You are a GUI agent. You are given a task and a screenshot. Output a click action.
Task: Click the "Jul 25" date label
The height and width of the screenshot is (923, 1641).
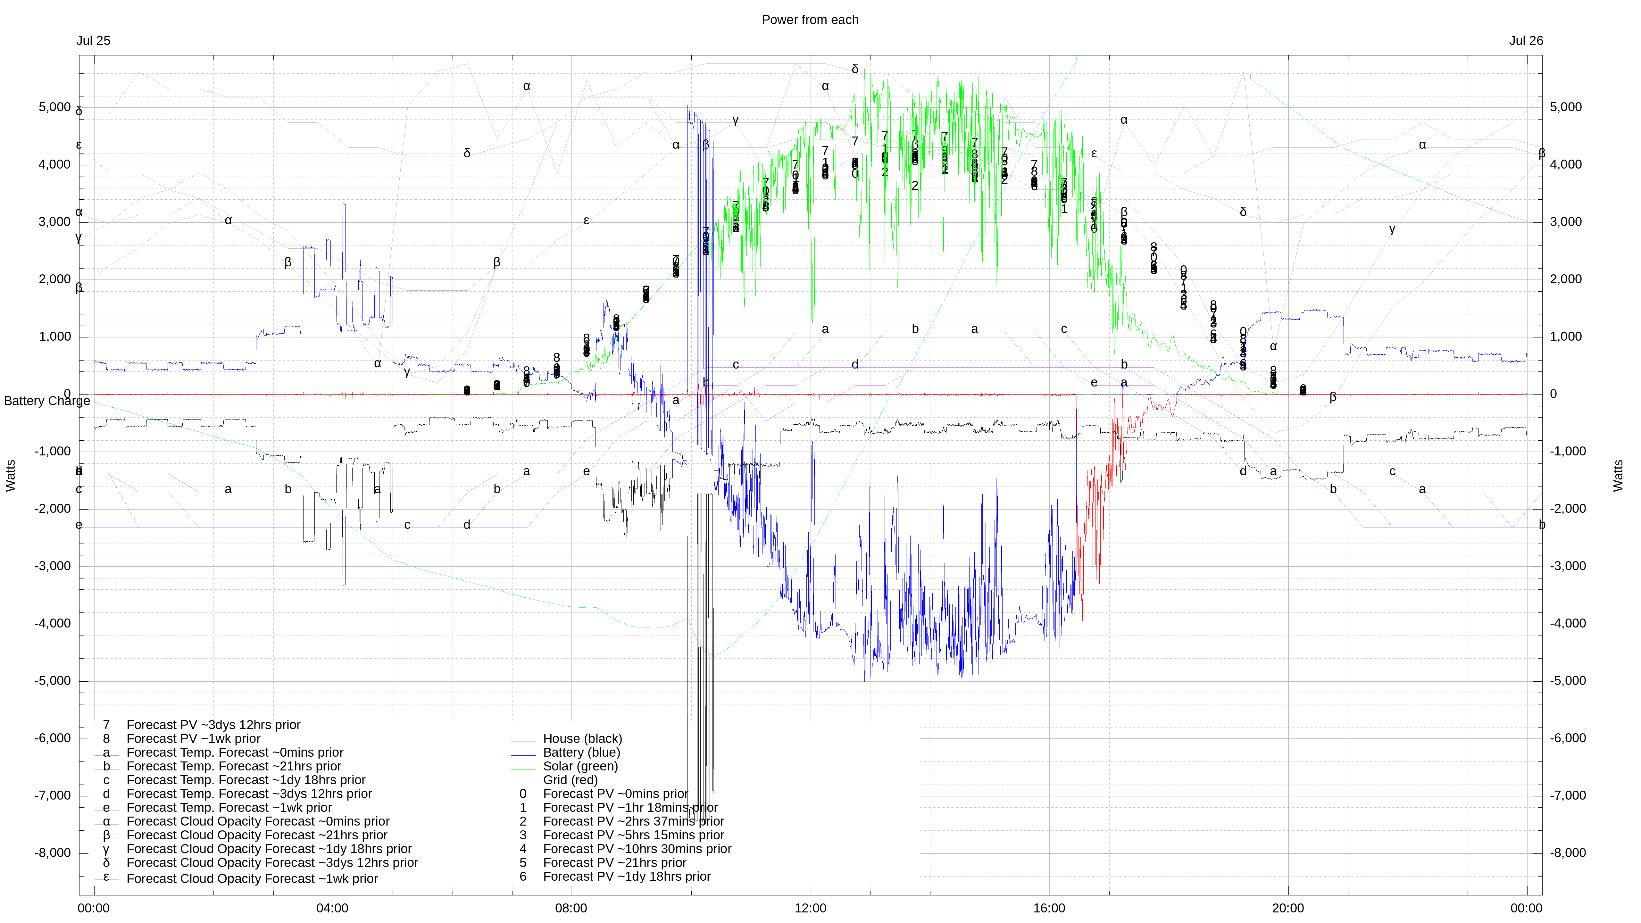[x=93, y=41]
